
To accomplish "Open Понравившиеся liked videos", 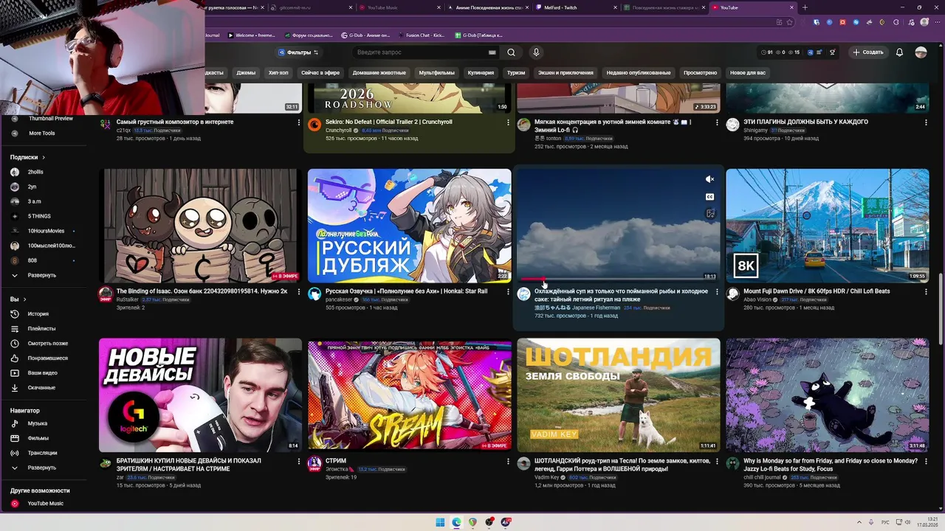I will 44,358.
